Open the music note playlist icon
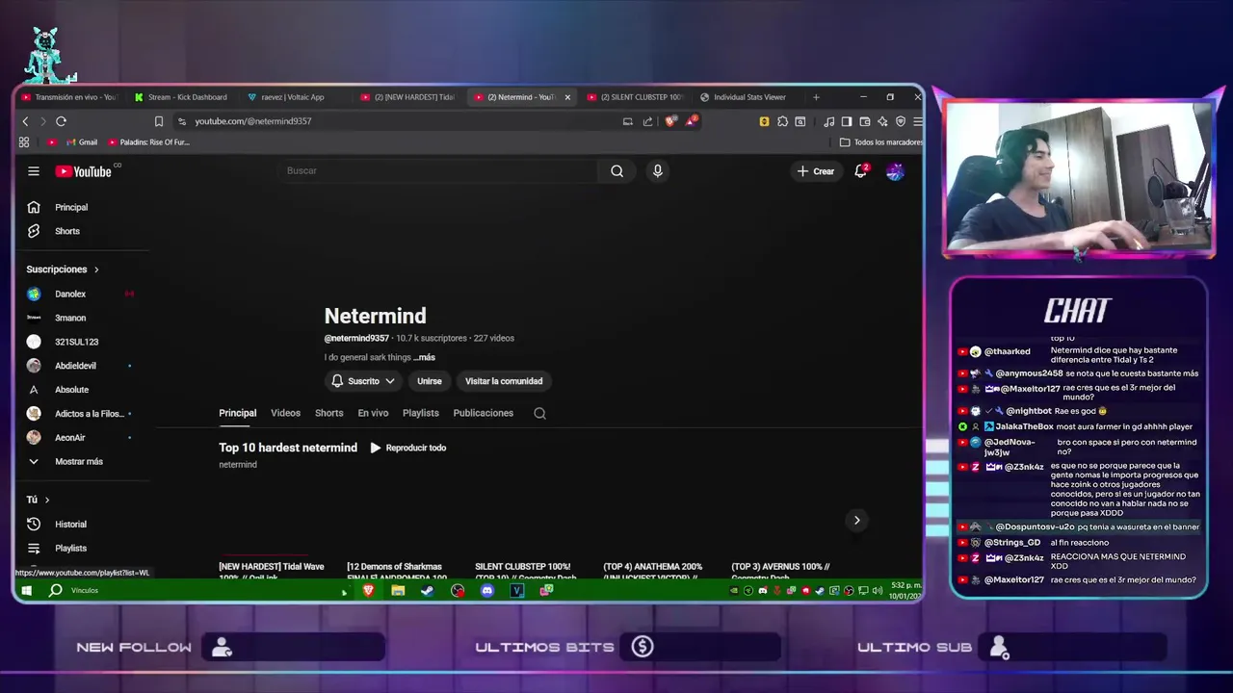The image size is (1233, 693). pyautogui.click(x=828, y=121)
